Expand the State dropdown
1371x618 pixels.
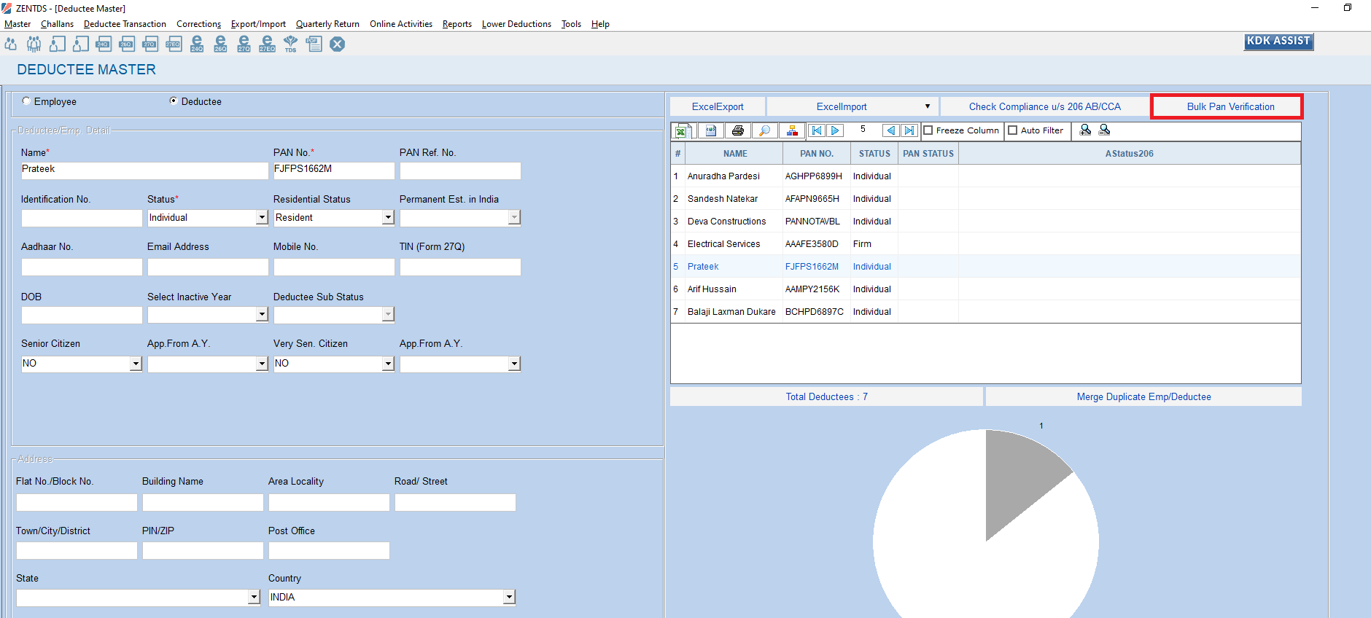pyautogui.click(x=254, y=598)
